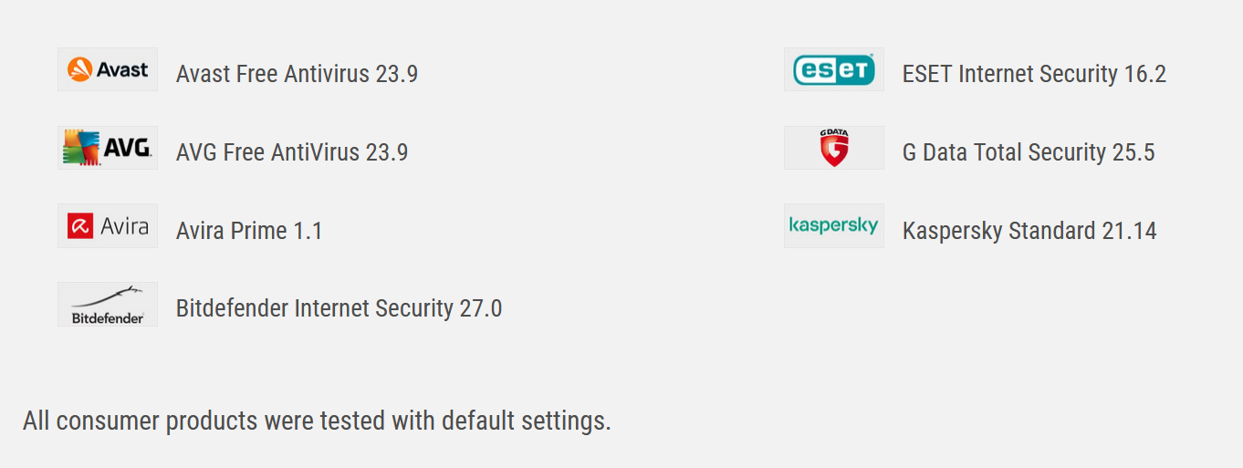Click the default settings note sentence
This screenshot has width=1243, height=468.
point(317,421)
